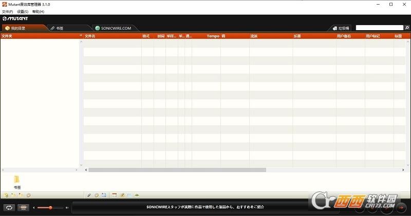Viewport: 411px width, 216px height.
Task: Click the paperclip bookmark icon in file toolbar
Action: [x=89, y=195]
